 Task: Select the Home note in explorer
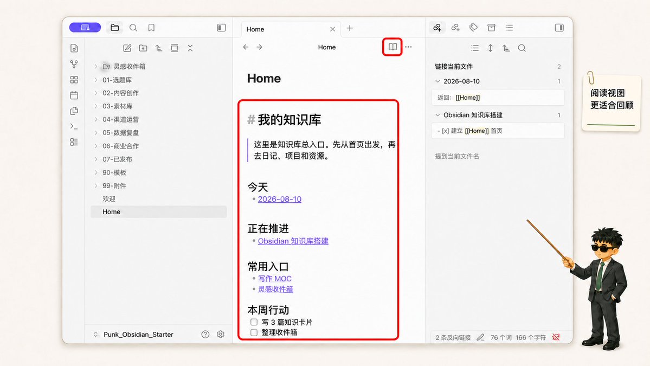(158, 212)
